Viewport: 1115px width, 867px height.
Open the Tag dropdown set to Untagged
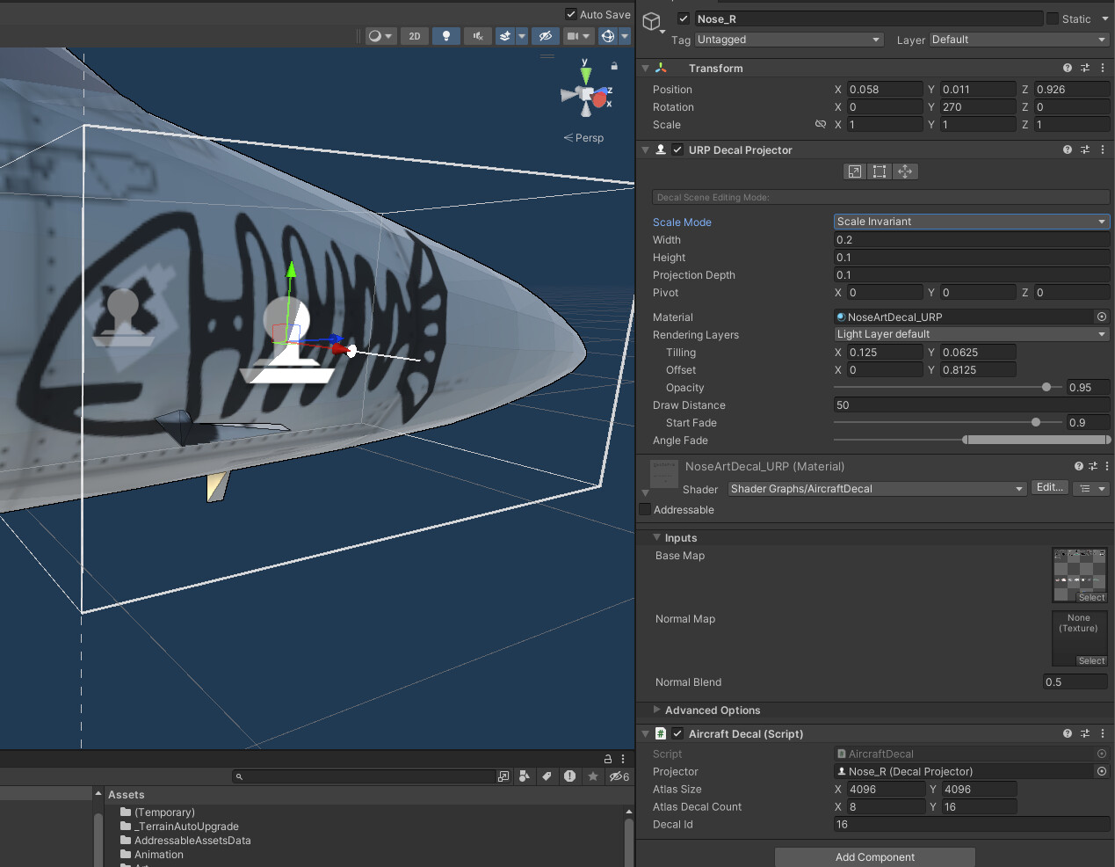(787, 40)
